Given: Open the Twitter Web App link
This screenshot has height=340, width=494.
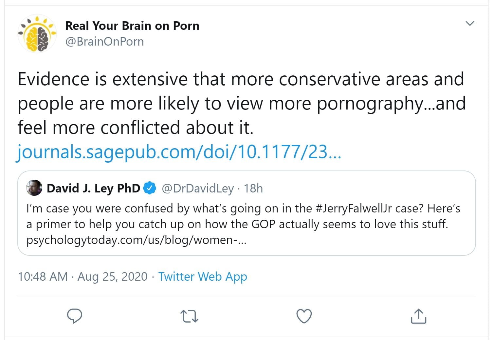Looking at the screenshot, I should (x=203, y=277).
